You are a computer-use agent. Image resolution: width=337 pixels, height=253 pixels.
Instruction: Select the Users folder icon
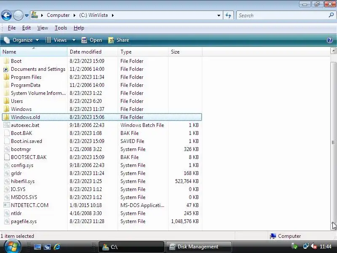7,101
